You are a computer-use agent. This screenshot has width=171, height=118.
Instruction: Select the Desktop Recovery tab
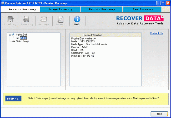pyautogui.click(x=21, y=9)
